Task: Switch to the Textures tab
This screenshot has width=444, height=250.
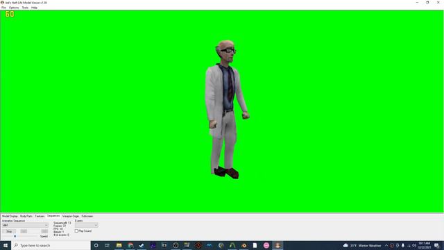Action: 40,216
